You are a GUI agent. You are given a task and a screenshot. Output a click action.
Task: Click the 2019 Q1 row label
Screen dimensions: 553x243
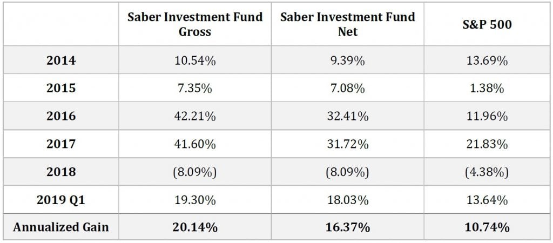61,200
